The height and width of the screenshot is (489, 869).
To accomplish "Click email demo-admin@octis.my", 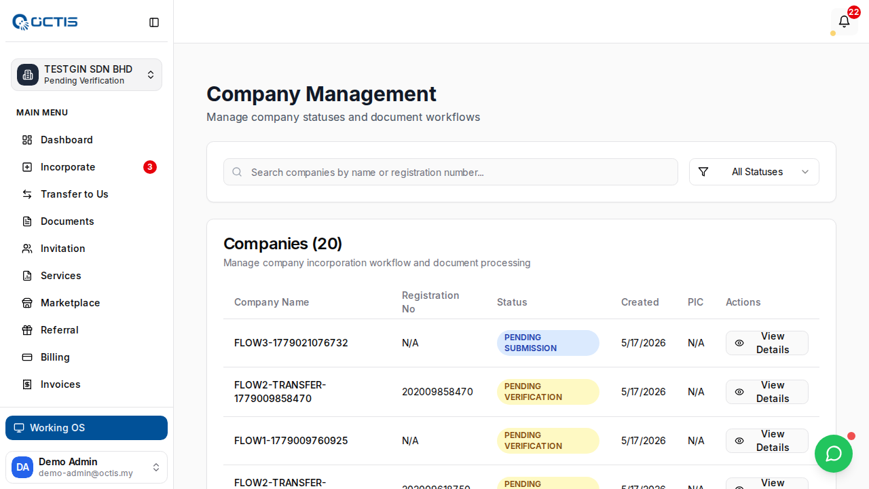I will (x=86, y=473).
